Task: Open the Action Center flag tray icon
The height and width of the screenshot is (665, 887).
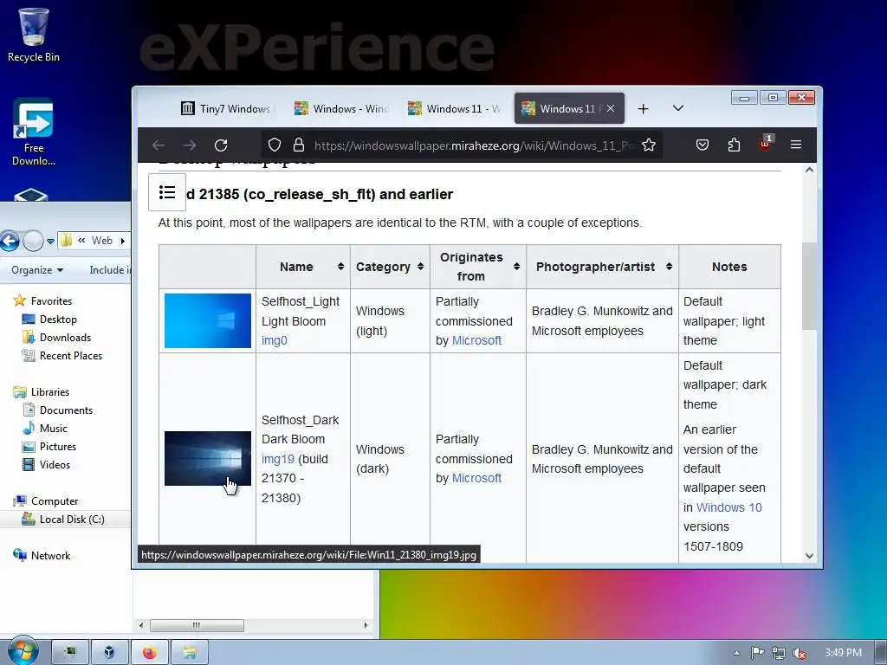Action: (757, 653)
